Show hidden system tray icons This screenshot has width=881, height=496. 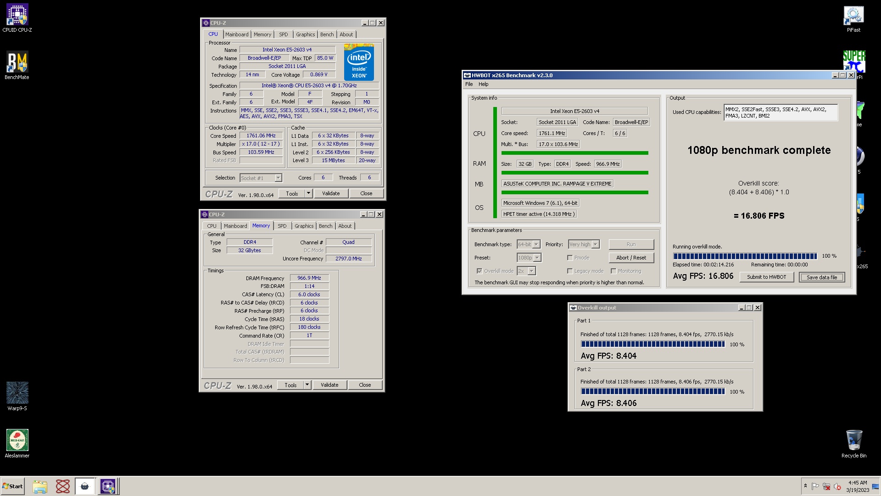click(805, 486)
